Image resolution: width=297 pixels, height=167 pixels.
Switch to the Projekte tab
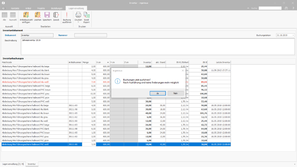[x=41, y=8]
